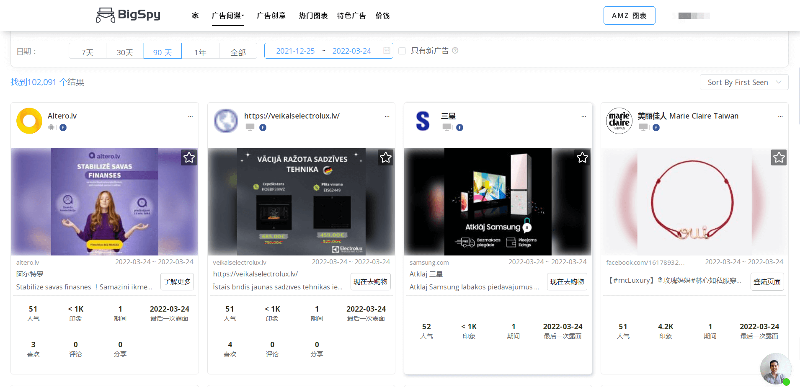The width and height of the screenshot is (800, 387).
Task: Star the Marie Claire Taiwan bracelet ad
Action: click(x=779, y=157)
